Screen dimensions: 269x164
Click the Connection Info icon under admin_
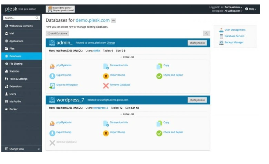pos(106,66)
